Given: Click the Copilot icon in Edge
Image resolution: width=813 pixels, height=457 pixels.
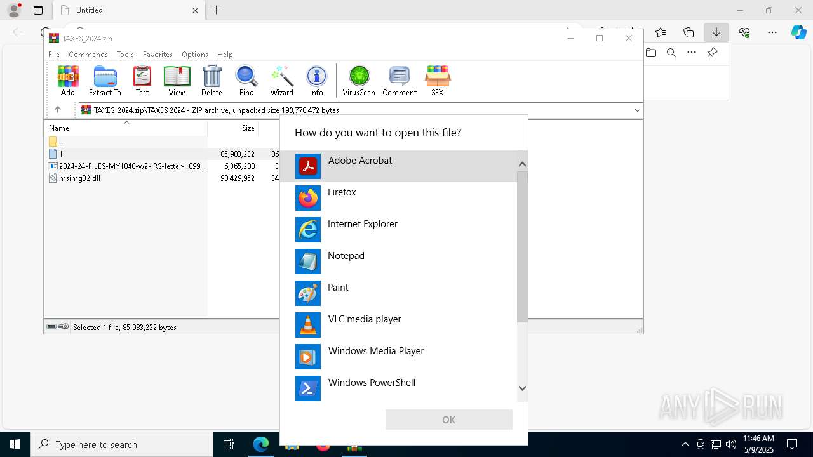Looking at the screenshot, I should (798, 32).
